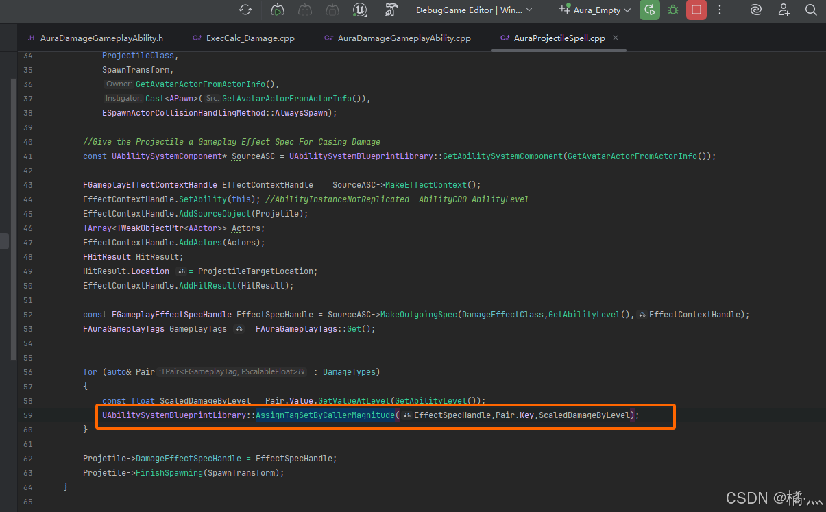Click the Code With Me add-user icon
Image resolution: width=826 pixels, height=512 pixels.
[784, 10]
